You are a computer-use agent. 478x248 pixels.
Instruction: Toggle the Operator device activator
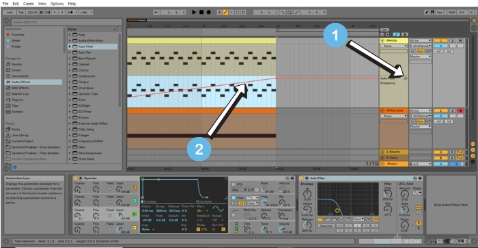pos(76,178)
